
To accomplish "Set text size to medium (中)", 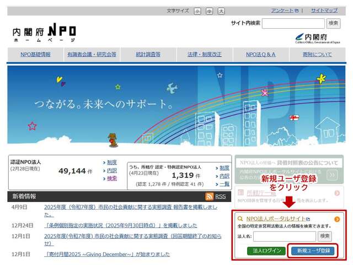I will (x=210, y=11).
